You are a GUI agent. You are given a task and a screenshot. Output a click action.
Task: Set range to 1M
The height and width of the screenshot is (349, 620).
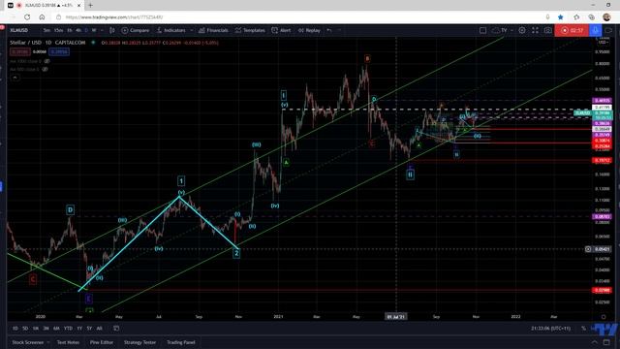click(36, 328)
